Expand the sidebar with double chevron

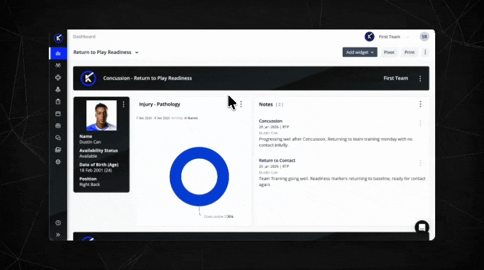pos(58,234)
